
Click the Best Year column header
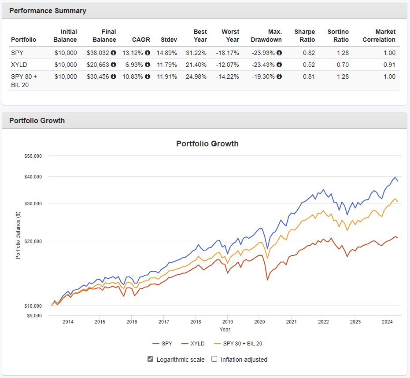200,36
